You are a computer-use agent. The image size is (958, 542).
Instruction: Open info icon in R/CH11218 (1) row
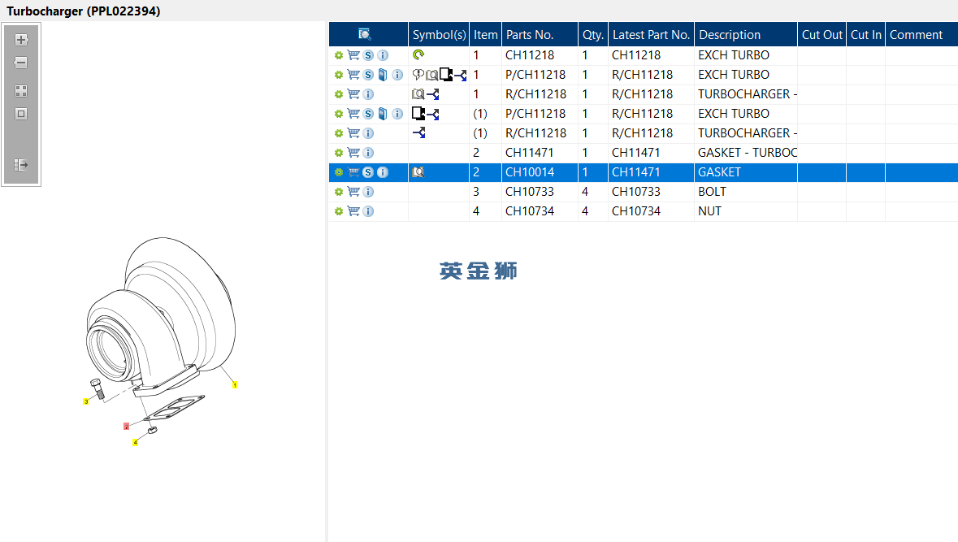click(x=368, y=133)
